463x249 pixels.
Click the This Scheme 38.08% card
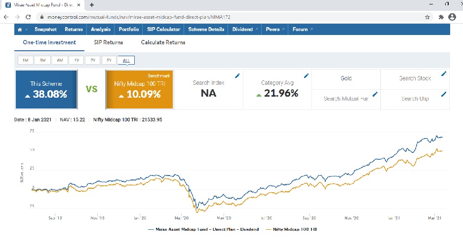coord(46,89)
